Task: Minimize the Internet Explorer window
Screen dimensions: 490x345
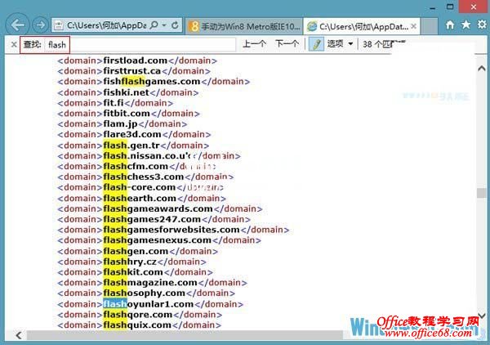Action: 433,7
